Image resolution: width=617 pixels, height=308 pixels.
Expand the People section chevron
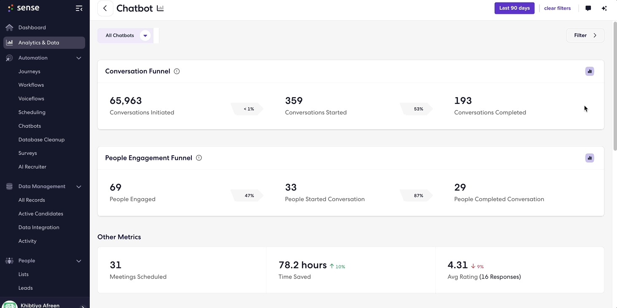click(78, 260)
